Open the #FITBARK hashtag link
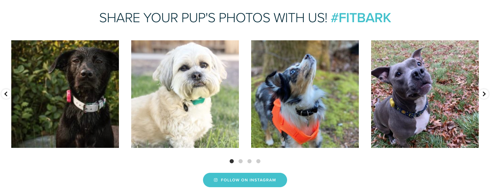 point(361,18)
